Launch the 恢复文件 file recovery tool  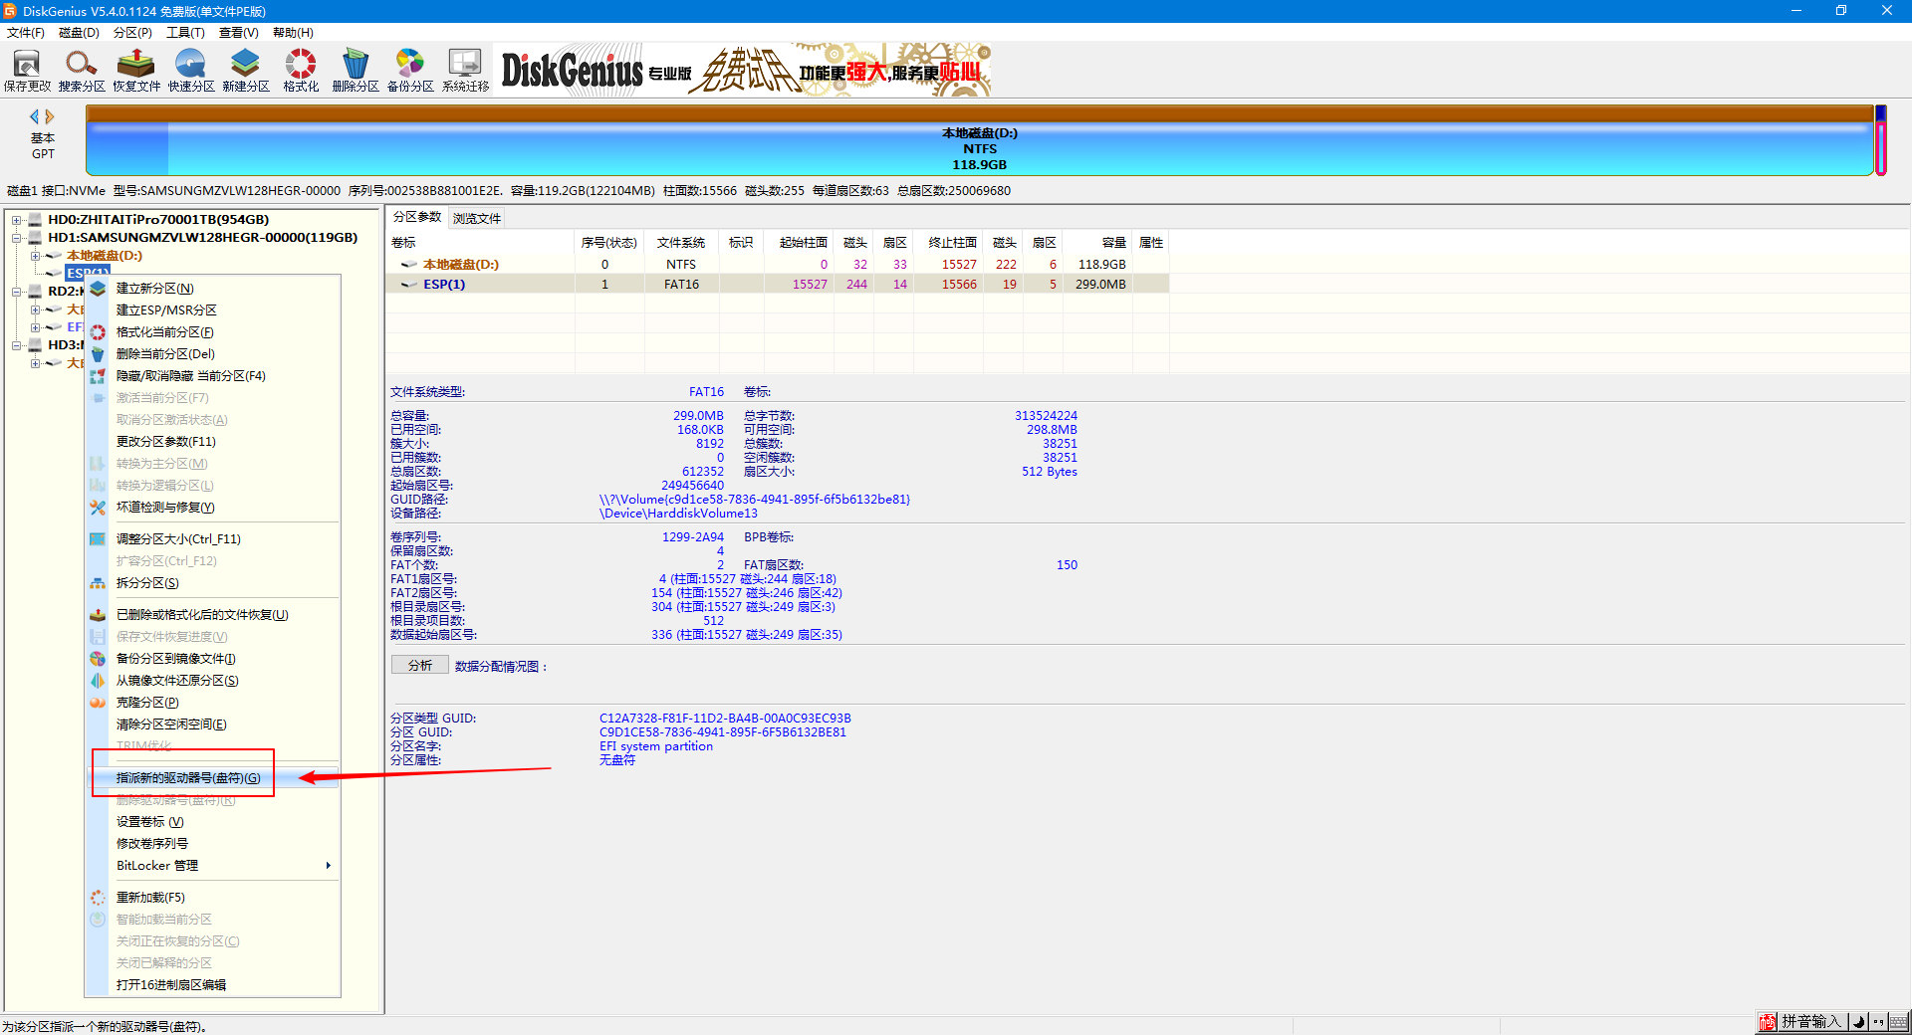click(x=136, y=71)
